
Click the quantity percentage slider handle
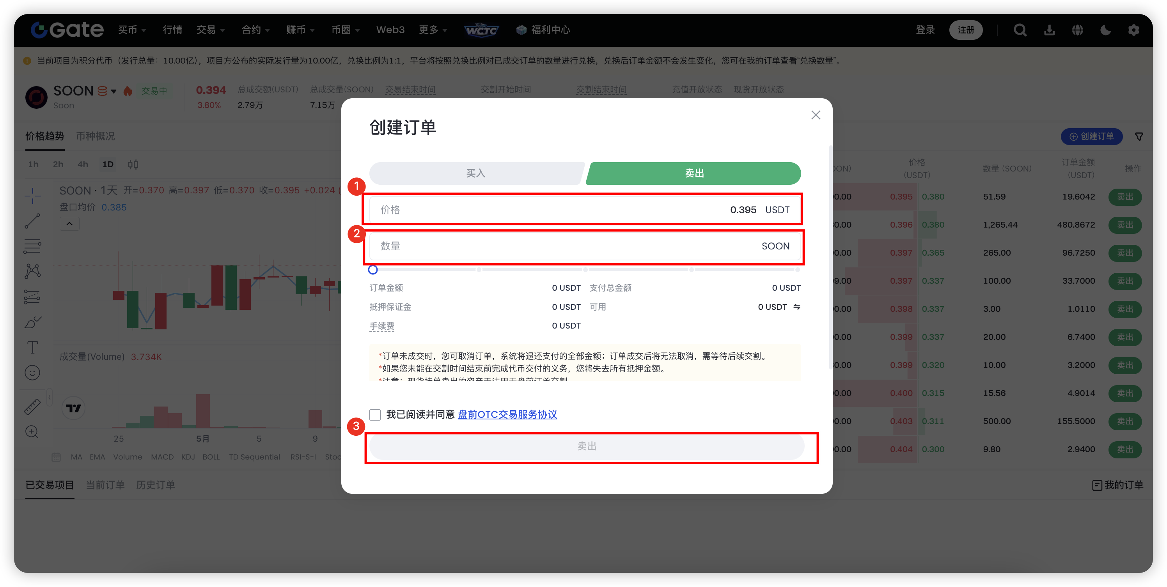(x=373, y=270)
